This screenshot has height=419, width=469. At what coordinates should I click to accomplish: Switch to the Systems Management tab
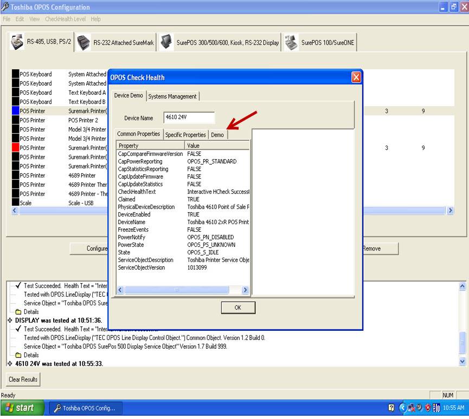click(x=172, y=96)
